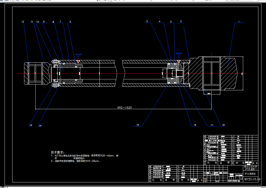
Task: Select part callout number 1
Action: click(x=239, y=22)
